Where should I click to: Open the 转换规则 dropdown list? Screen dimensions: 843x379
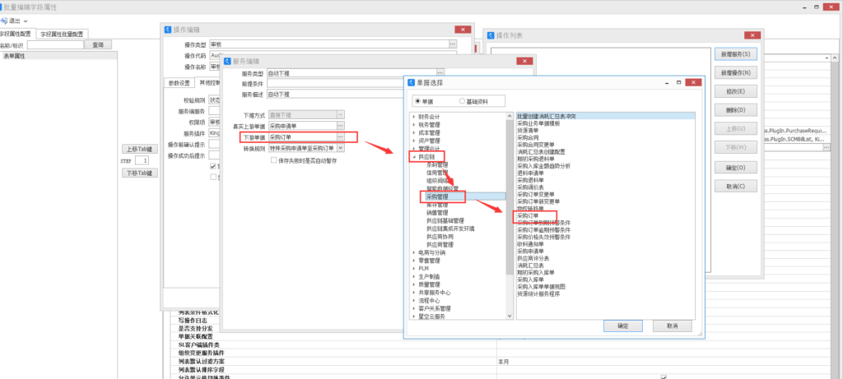pyautogui.click(x=341, y=148)
